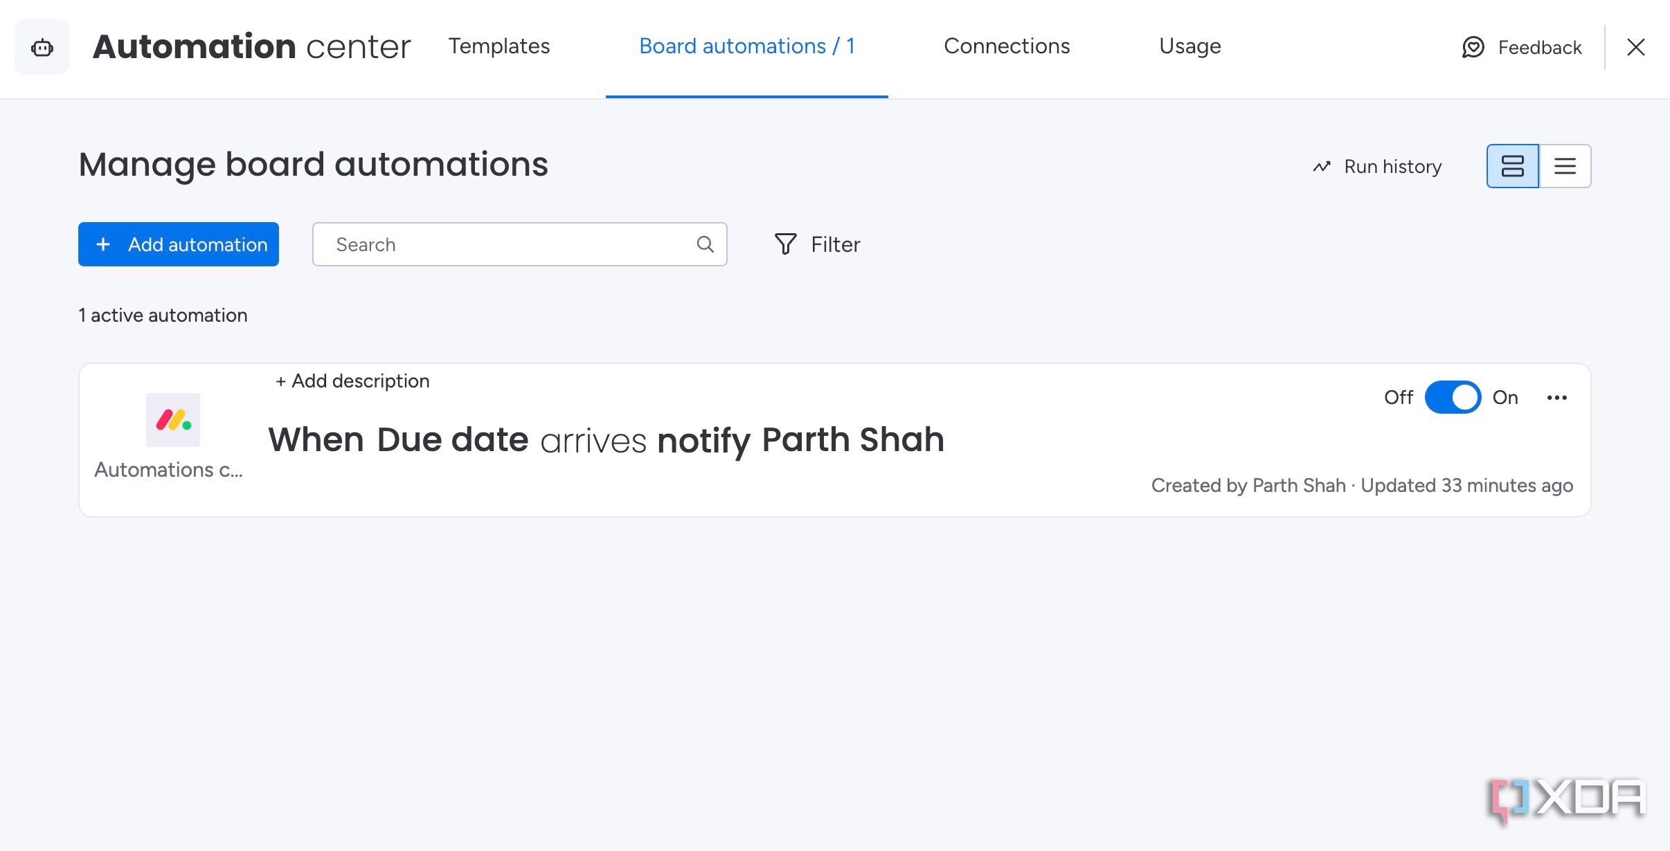
Task: Click the 'notify' word in automation recipe
Action: (703, 440)
